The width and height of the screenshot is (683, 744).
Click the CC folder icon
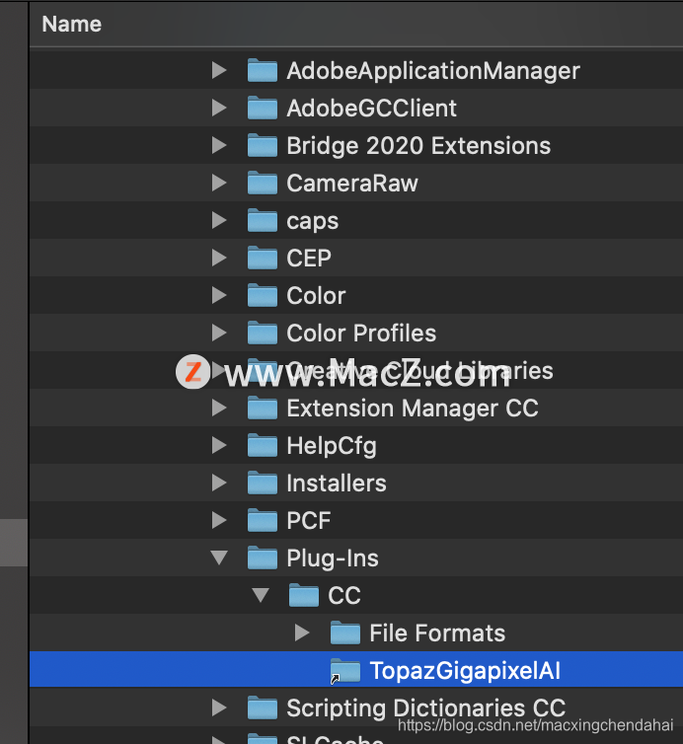tap(304, 595)
